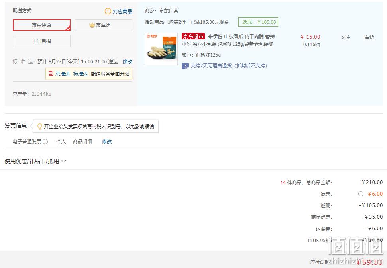Click -¥35.00 商品优惠 amount
Viewport: 387px width, 268px height.
372,217
